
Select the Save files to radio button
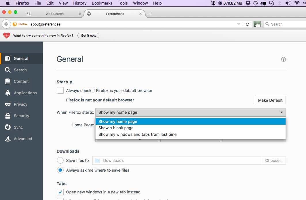point(60,160)
